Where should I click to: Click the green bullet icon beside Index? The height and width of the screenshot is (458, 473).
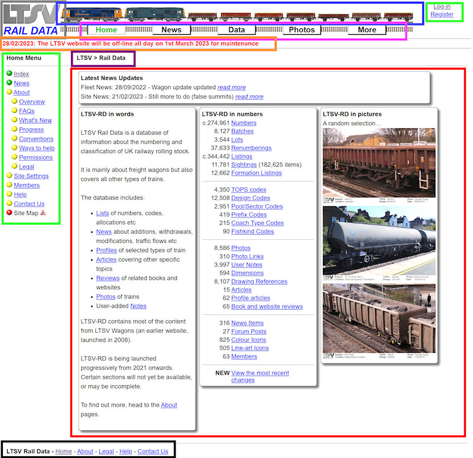9,74
